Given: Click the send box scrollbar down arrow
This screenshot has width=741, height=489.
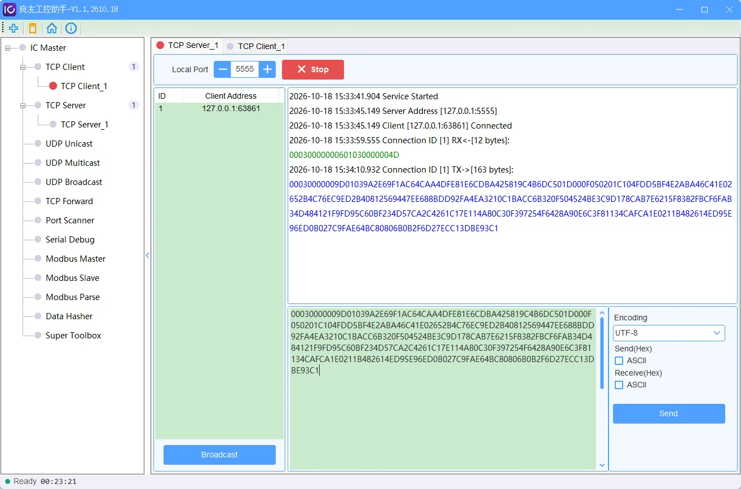Looking at the screenshot, I should [602, 465].
